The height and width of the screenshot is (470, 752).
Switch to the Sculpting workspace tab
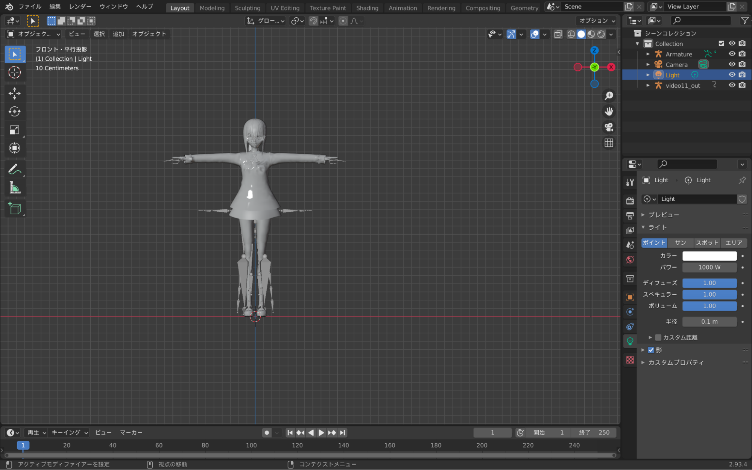point(248,8)
